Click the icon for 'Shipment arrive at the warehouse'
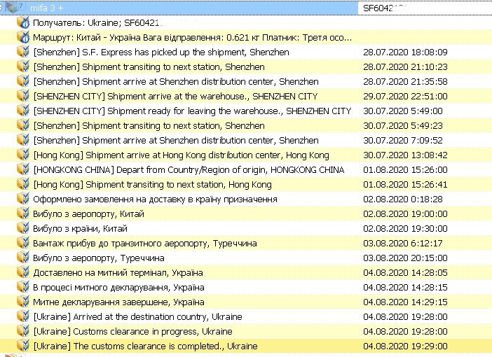This screenshot has width=492, height=357. pyautogui.click(x=23, y=96)
